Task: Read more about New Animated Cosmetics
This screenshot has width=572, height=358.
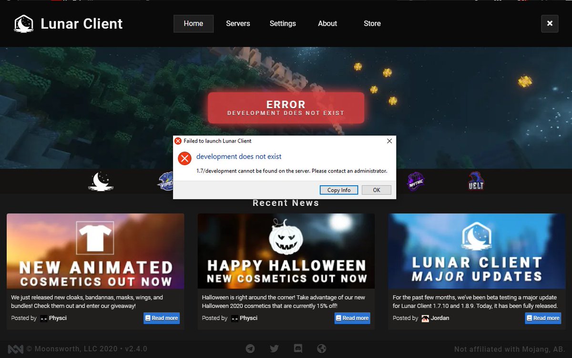Action: click(162, 318)
